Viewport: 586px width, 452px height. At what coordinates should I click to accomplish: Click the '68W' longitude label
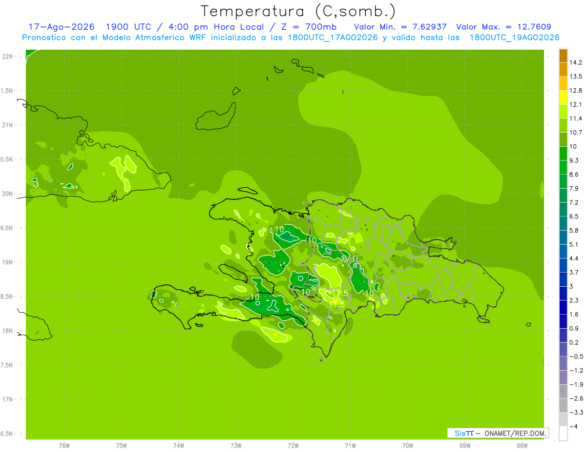[x=522, y=446]
